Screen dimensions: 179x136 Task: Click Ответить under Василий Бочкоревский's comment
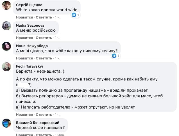(x=44, y=135)
